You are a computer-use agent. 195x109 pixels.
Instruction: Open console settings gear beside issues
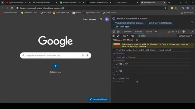tap(137, 40)
